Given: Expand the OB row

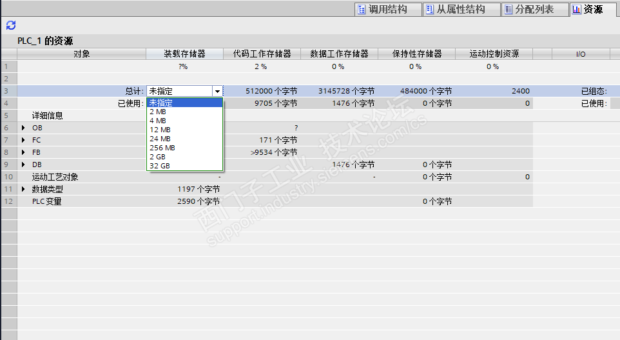Looking at the screenshot, I should (23, 128).
